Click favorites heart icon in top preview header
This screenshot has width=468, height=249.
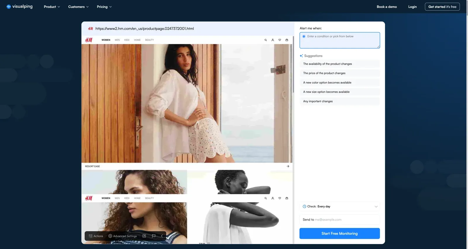pos(280,40)
